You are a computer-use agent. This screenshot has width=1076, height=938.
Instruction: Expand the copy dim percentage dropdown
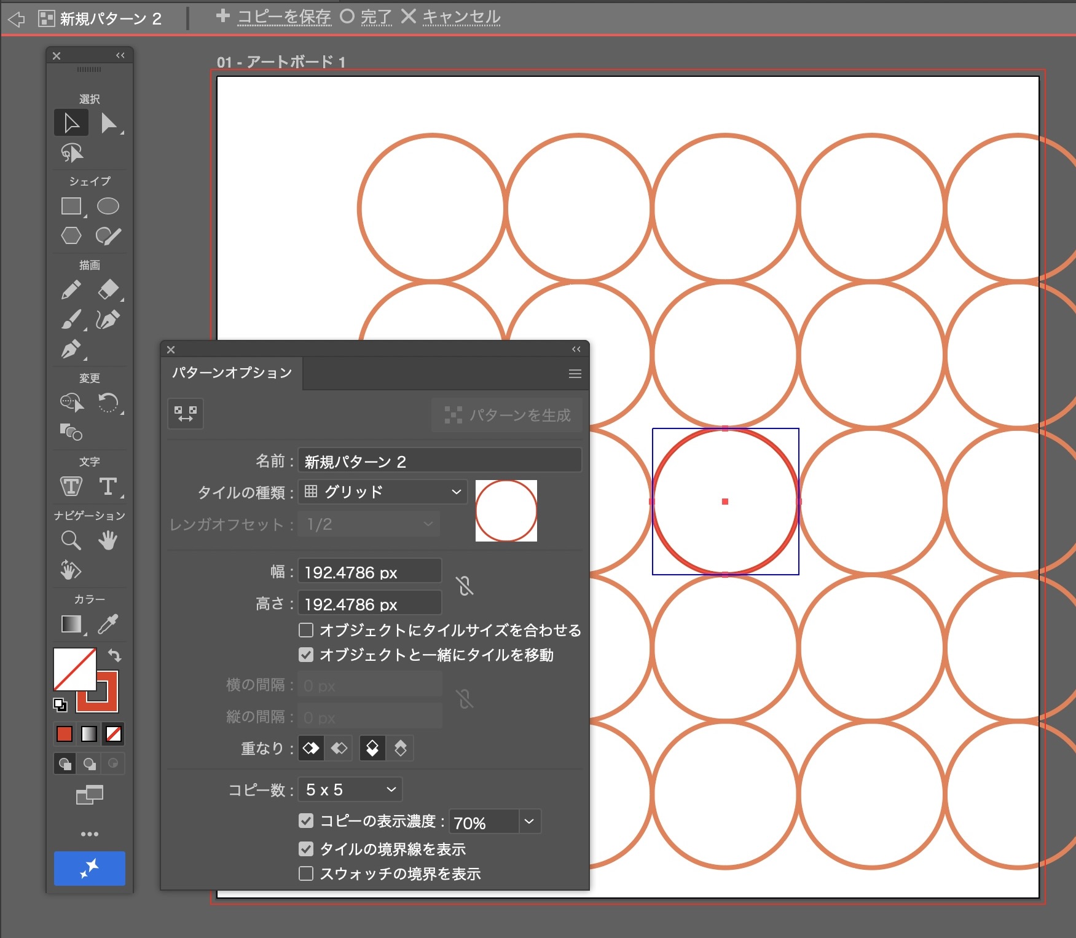pos(529,822)
